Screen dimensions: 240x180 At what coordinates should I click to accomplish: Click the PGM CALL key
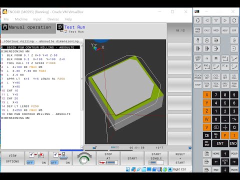[x=234, y=85]
